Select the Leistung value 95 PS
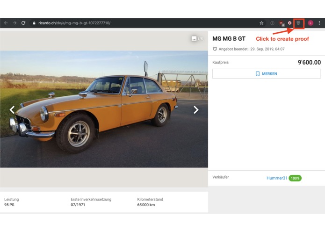 (x=9, y=205)
